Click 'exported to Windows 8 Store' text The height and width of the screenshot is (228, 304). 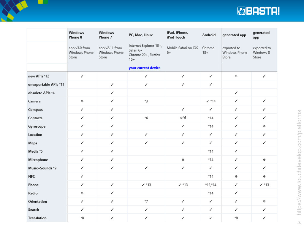coord(262,53)
